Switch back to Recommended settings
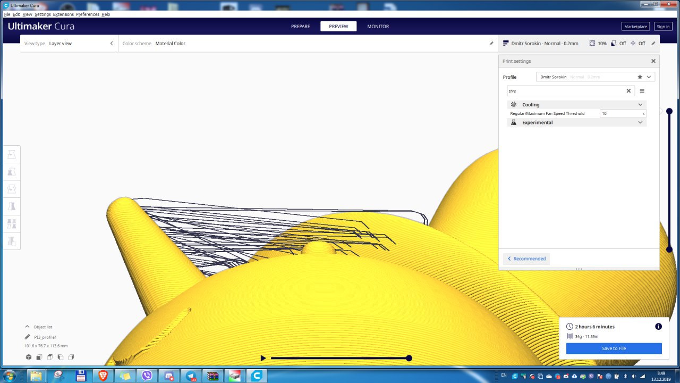This screenshot has width=680, height=383. pos(526,259)
